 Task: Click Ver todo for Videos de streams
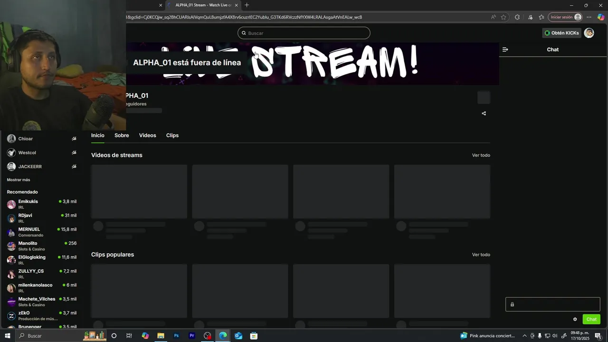[x=481, y=155]
